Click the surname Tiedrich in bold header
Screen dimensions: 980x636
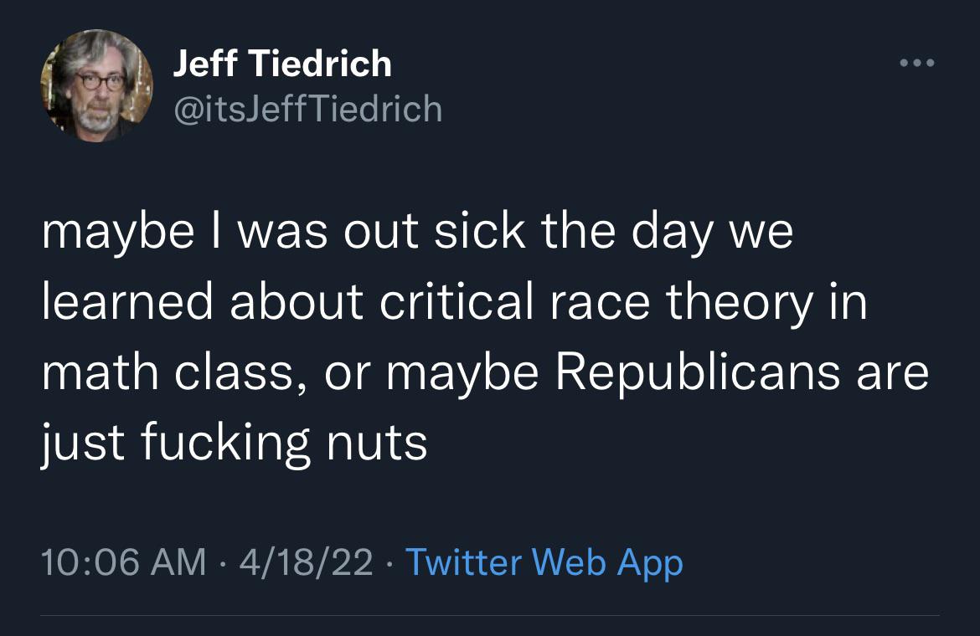pyautogui.click(x=320, y=64)
